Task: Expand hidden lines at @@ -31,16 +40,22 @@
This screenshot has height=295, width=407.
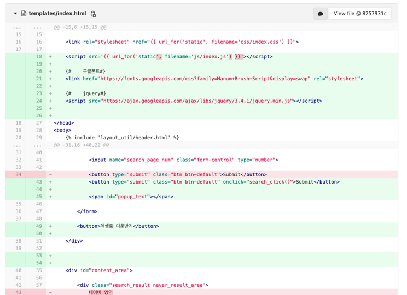Action: pyautogui.click(x=17, y=145)
